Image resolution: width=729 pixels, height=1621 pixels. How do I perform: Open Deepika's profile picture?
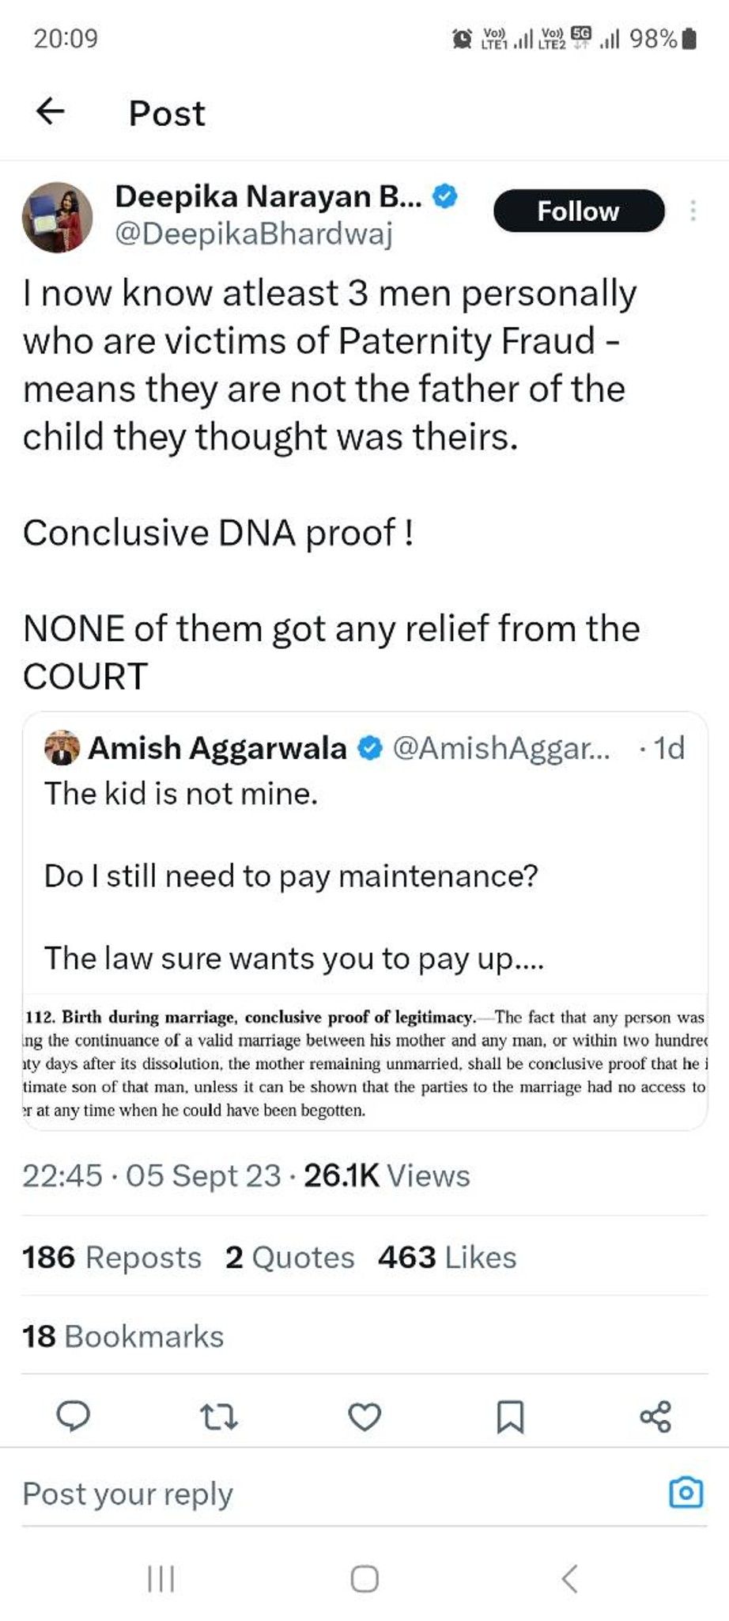tap(56, 216)
